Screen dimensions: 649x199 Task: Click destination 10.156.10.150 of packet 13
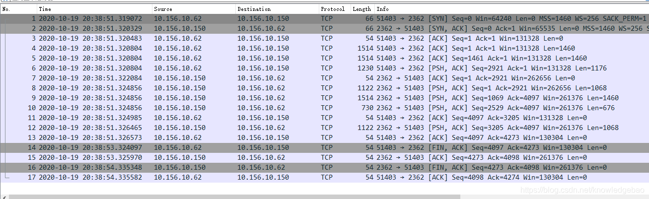coord(263,137)
